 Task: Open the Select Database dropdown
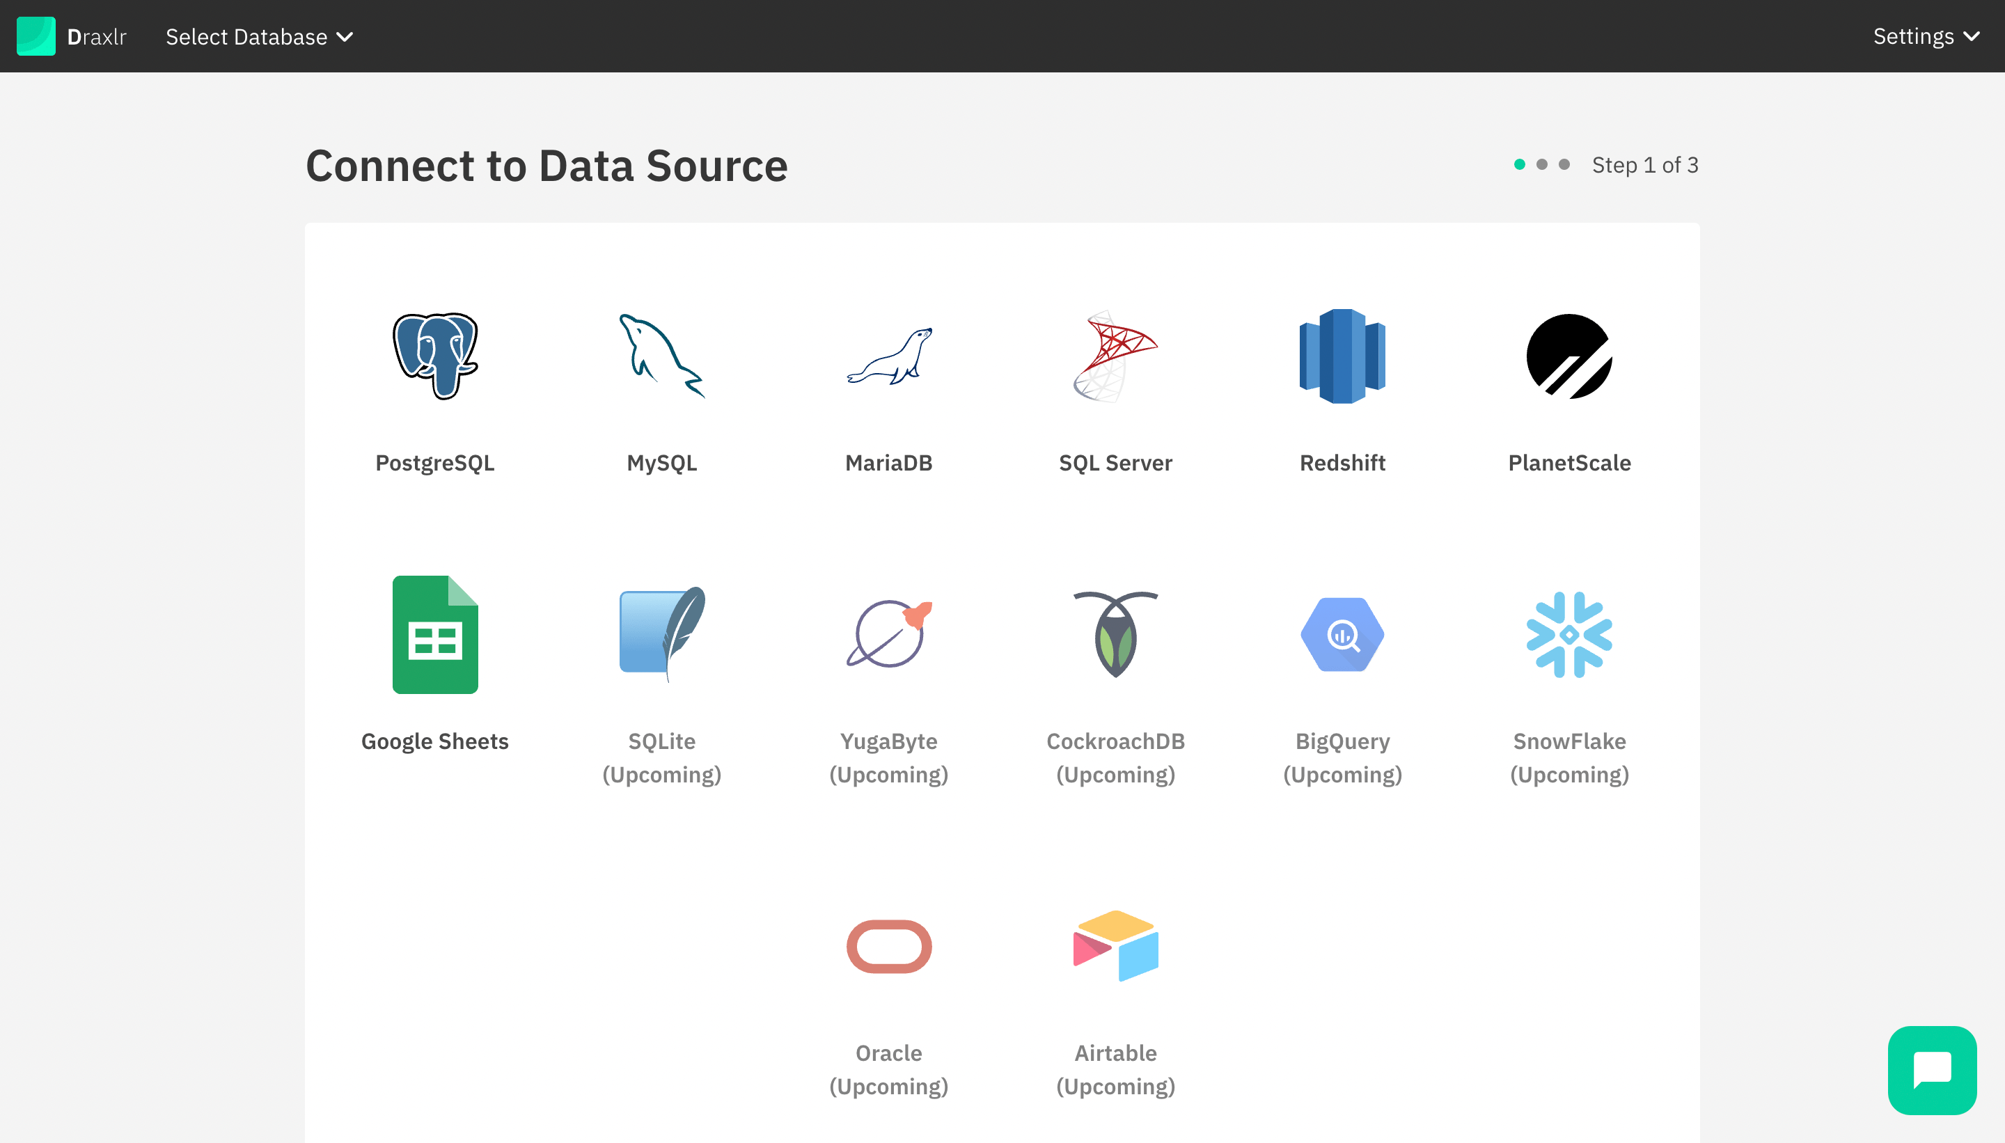[x=259, y=37]
